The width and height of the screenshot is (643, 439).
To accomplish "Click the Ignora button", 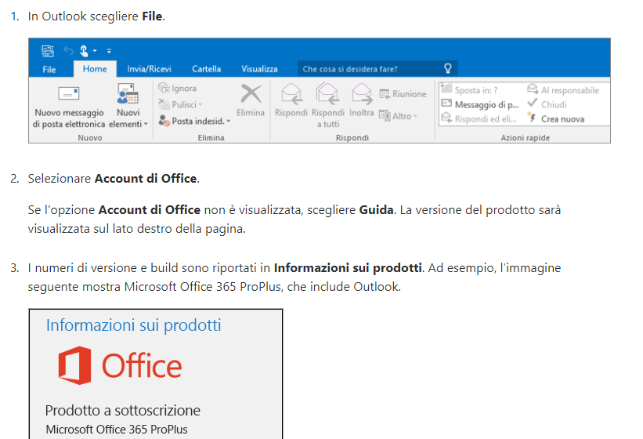I will pos(178,89).
